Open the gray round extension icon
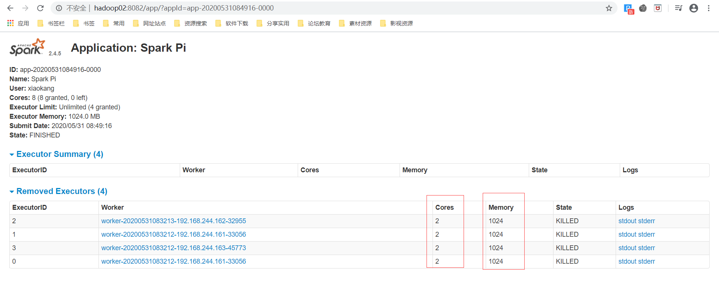This screenshot has height=291, width=719. click(643, 8)
